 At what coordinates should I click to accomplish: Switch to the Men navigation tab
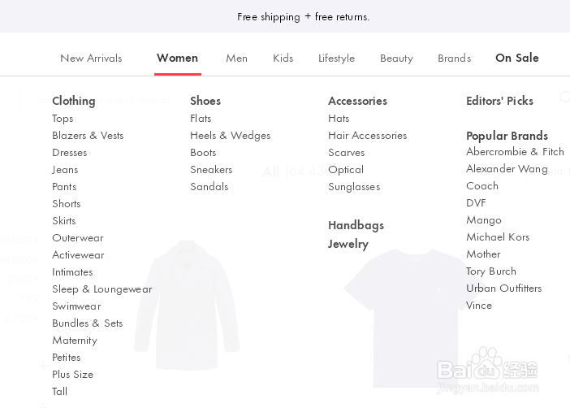click(x=236, y=58)
